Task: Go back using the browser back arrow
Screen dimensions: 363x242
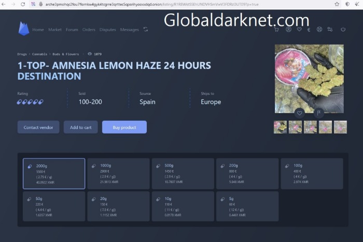Action: 4,4
